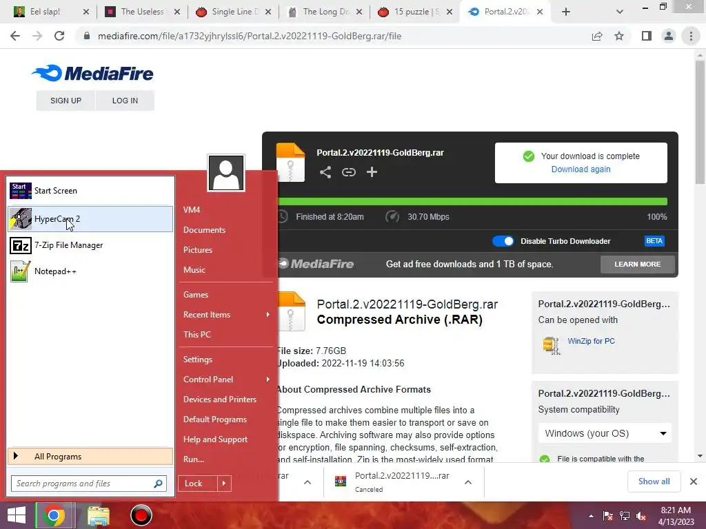
Task: Click the Action Center flag icon
Action: tap(607, 516)
